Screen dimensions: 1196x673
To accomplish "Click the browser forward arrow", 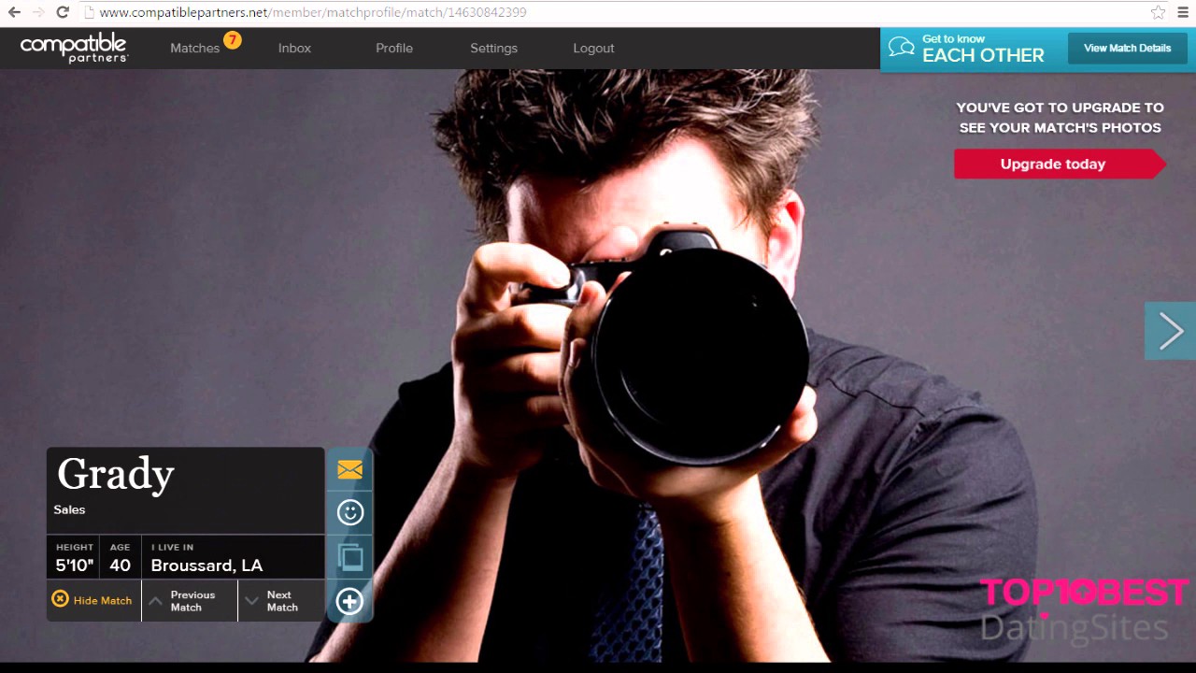I will 38,12.
